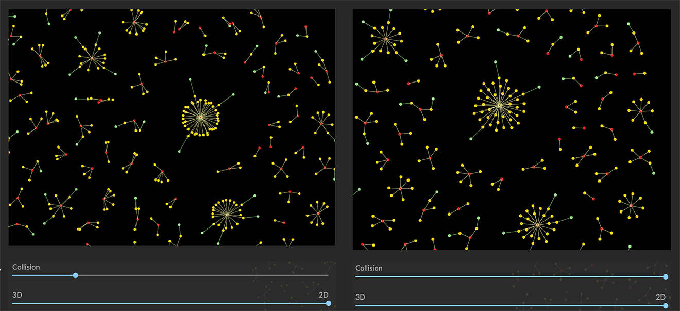Click the bottom starburst hub in right graph
The height and width of the screenshot is (311, 680).
click(x=537, y=225)
